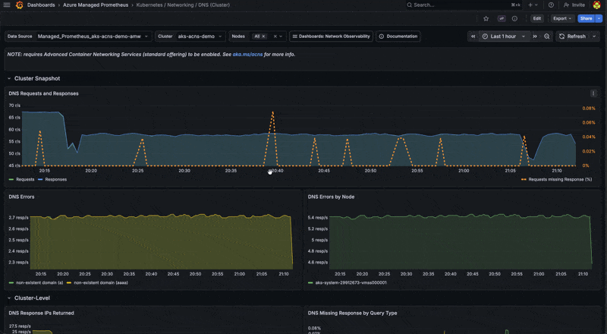Click the Refresh button
The width and height of the screenshot is (607, 334).
pos(573,36)
